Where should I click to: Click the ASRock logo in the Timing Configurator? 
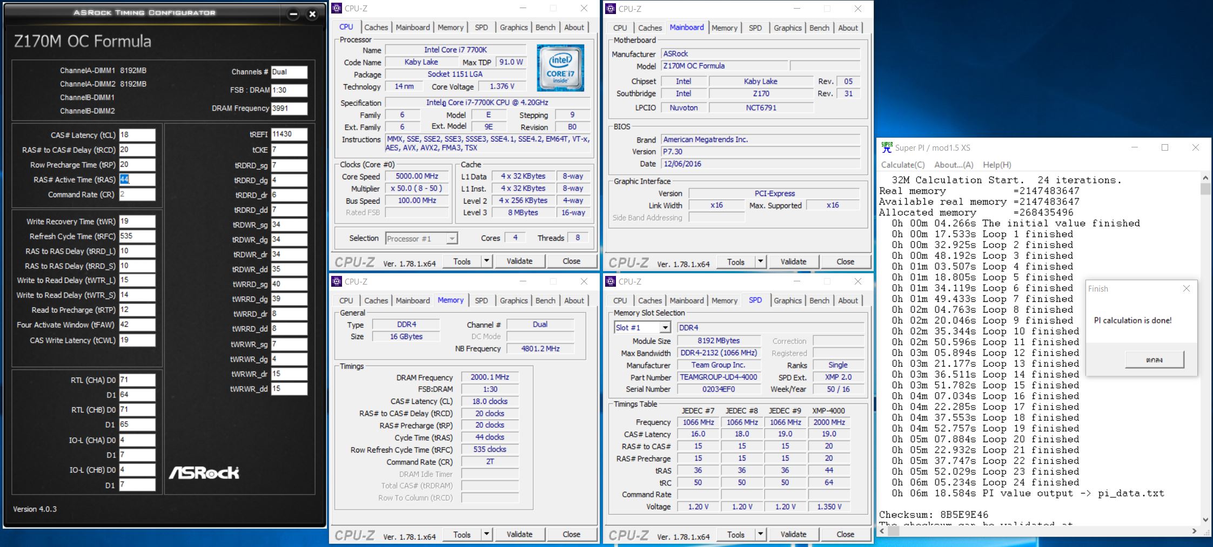coord(204,473)
